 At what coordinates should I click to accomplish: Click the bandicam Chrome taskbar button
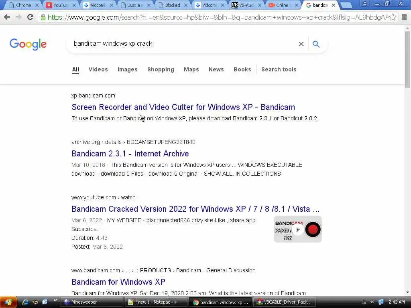pos(220,302)
